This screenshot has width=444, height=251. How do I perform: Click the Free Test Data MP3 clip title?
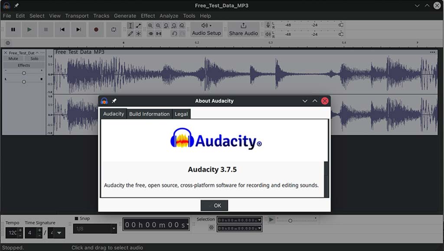[x=80, y=52]
